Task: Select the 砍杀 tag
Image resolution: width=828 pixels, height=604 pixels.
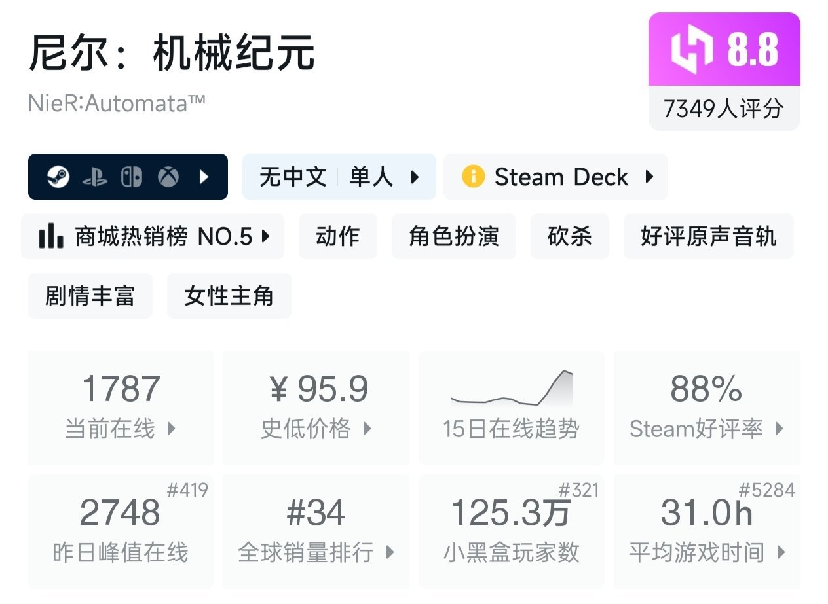Action: click(x=569, y=236)
